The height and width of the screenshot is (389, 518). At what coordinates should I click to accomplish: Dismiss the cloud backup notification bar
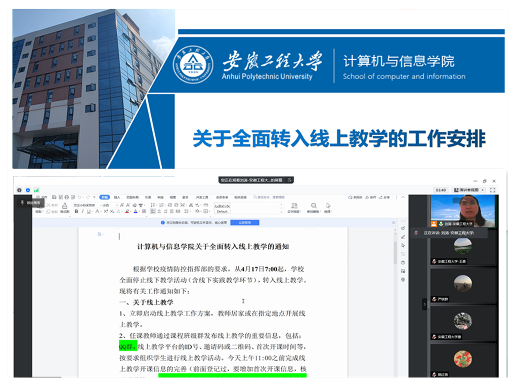(394, 222)
